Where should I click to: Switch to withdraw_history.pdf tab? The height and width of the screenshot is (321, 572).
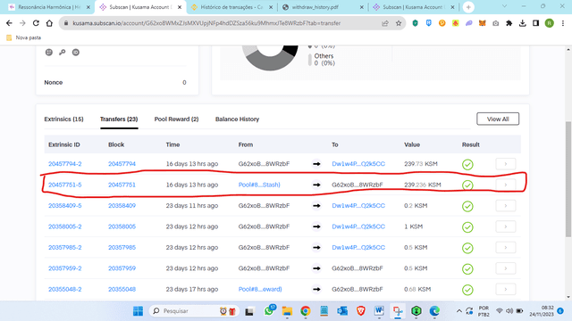pos(324,7)
